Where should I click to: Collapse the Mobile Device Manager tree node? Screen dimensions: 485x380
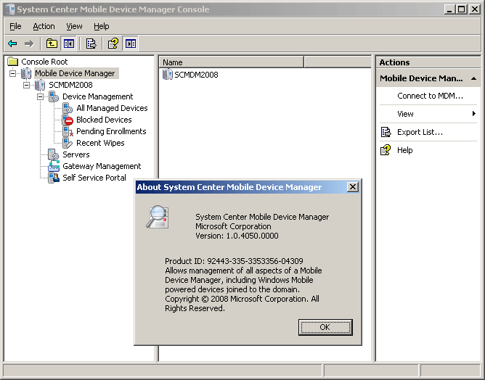(12, 73)
